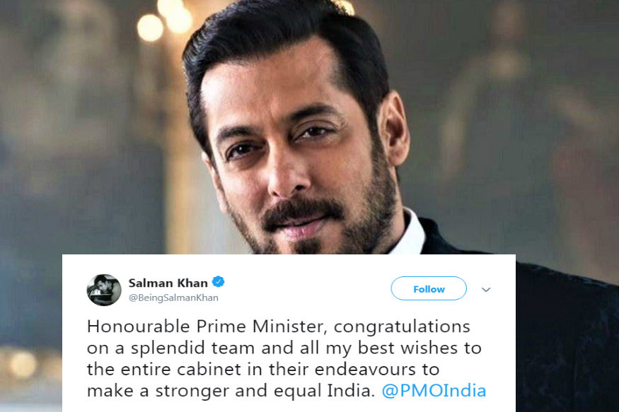Screen dimensions: 619x412
Task: Click the phrase Prime Minister in the tweet
Action: click(262, 326)
